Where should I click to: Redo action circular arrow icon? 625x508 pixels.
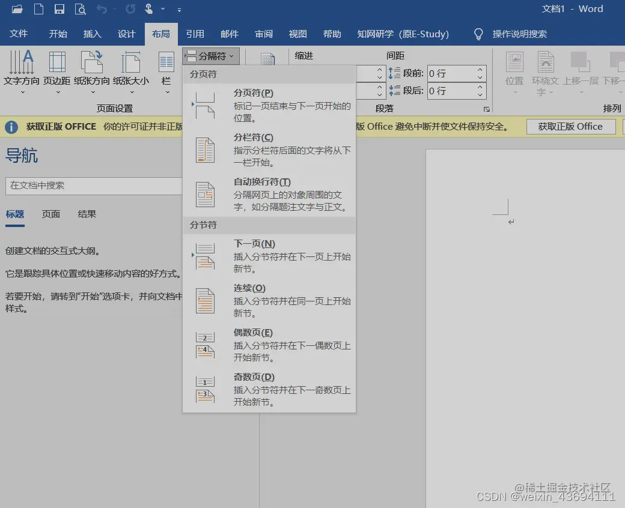coord(130,9)
